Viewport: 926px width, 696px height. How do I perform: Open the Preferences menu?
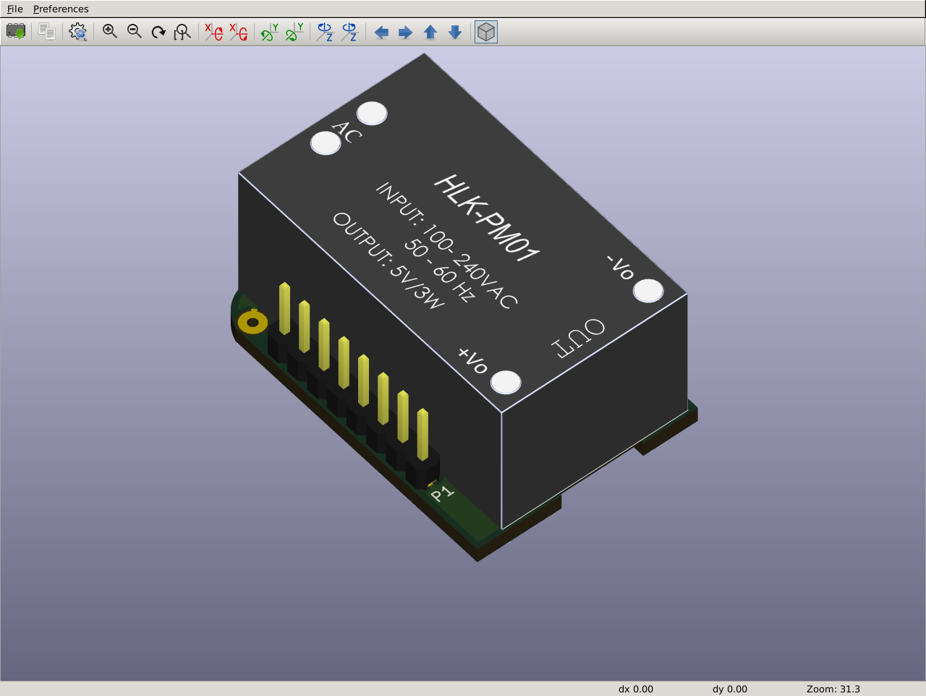point(61,9)
